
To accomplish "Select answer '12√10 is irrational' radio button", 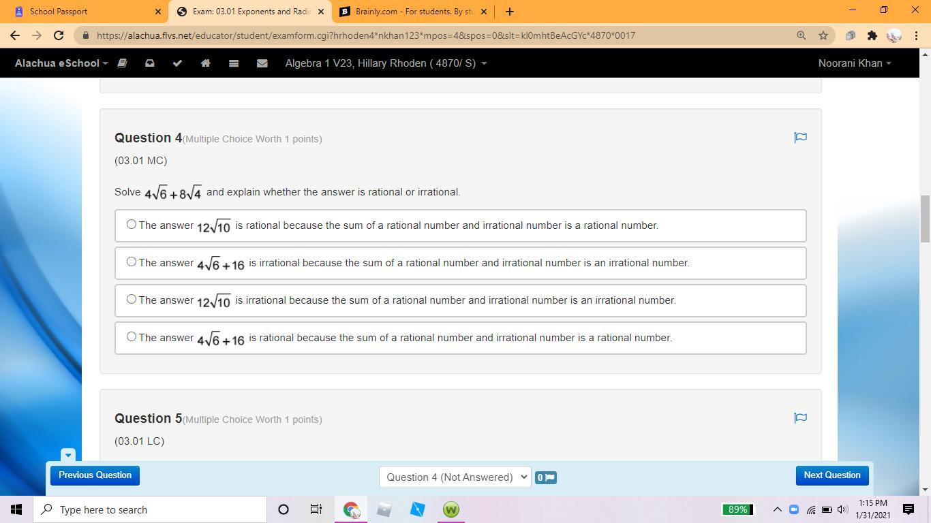I will [132, 299].
